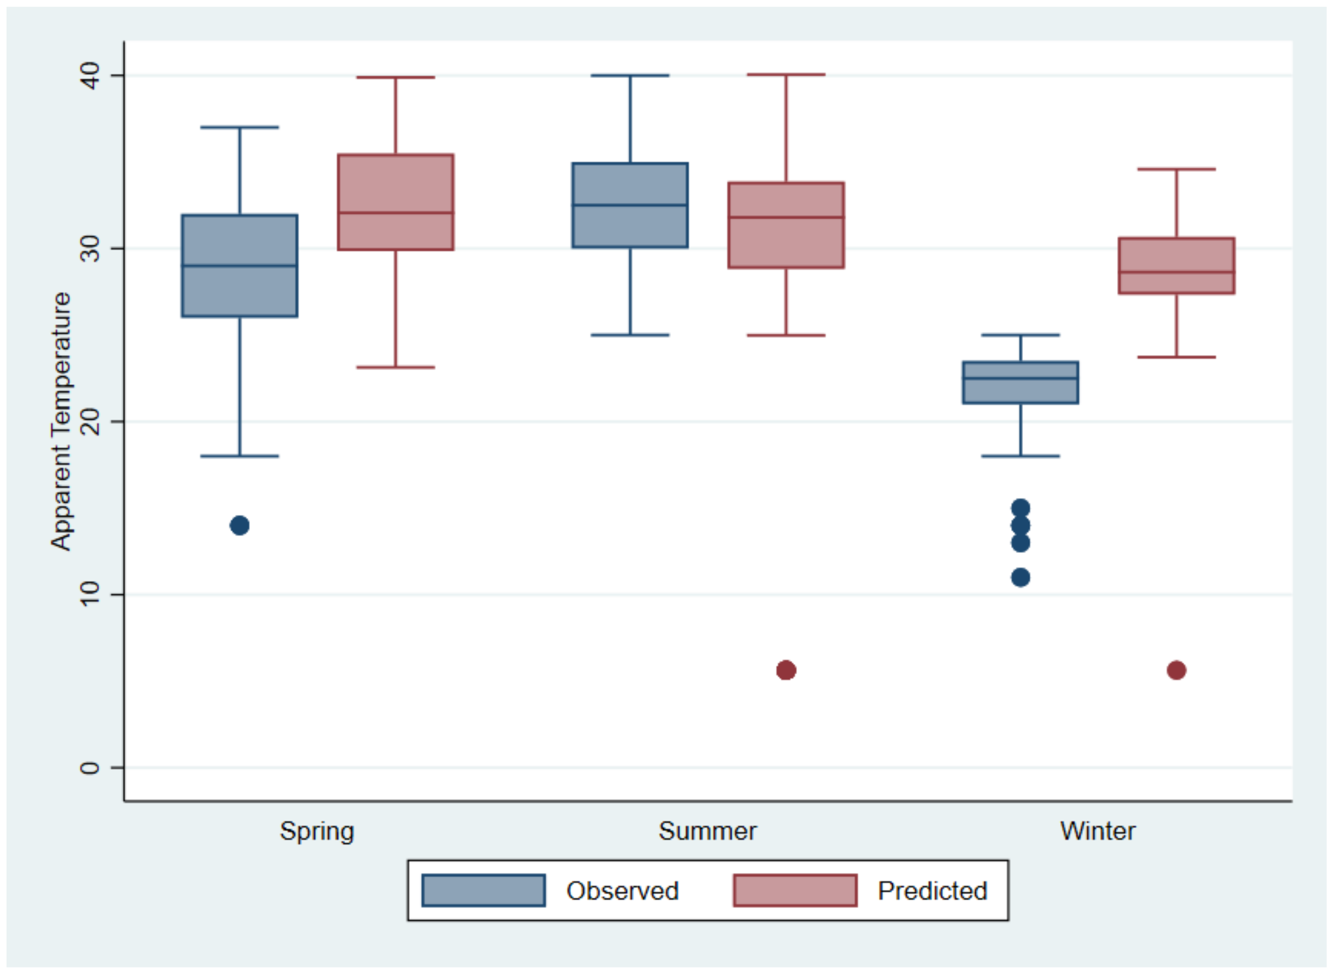Click the Winter predicted red outlier dot
1334x976 pixels.
1176,671
